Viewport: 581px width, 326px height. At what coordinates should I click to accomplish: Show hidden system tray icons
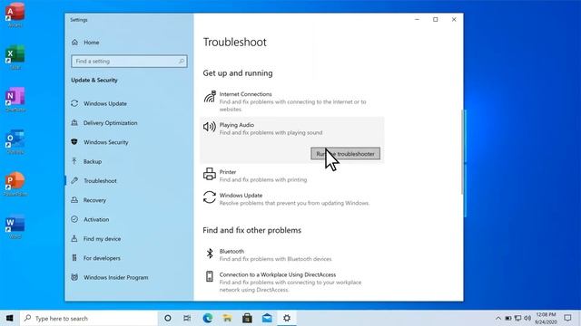[x=498, y=318]
